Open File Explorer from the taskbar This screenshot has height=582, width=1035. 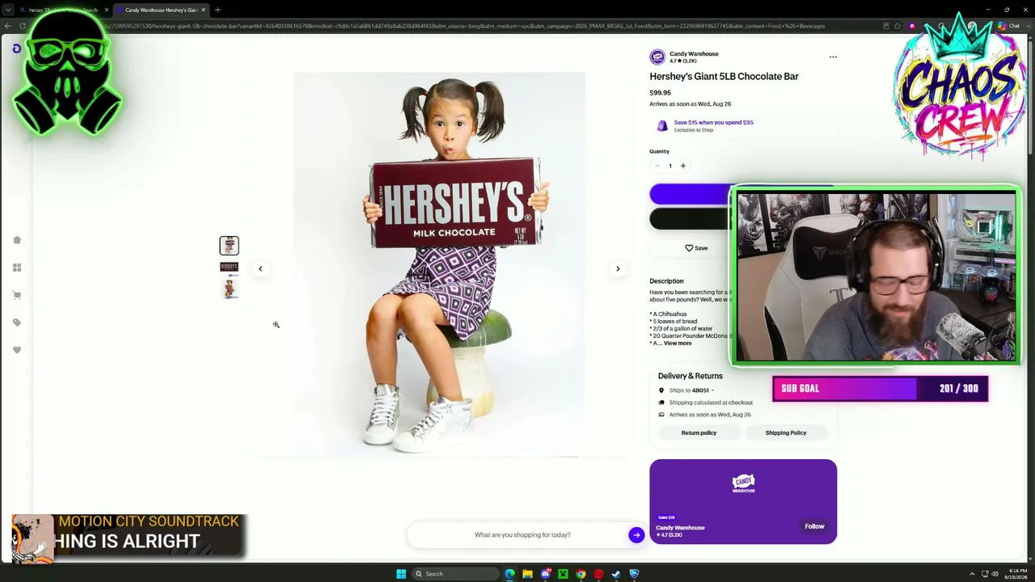(x=527, y=574)
